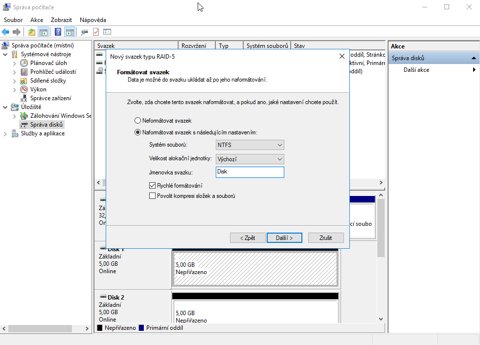
Task: Open the Systém souborů NTFS dropdown
Action: point(250,145)
